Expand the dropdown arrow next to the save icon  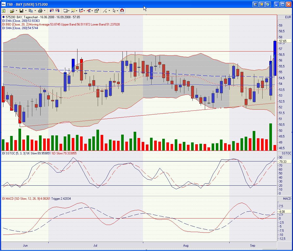pyautogui.click(x=26, y=11)
